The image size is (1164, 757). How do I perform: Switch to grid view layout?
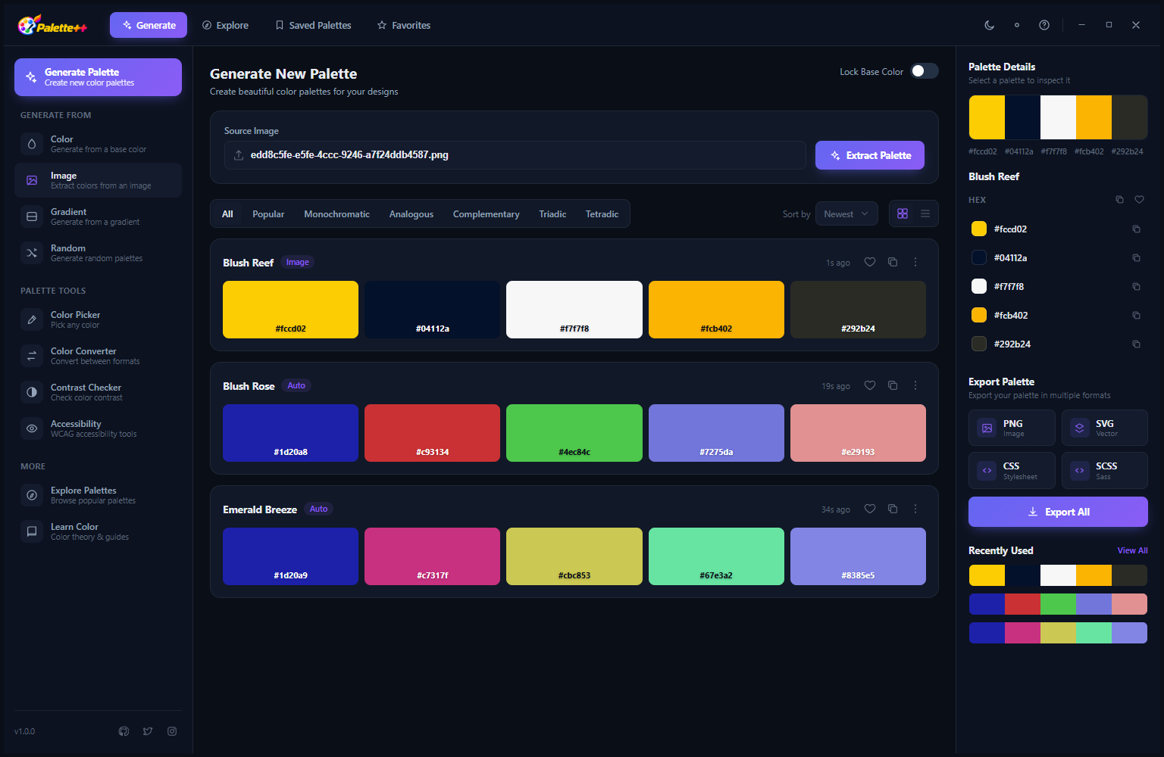pyautogui.click(x=903, y=213)
